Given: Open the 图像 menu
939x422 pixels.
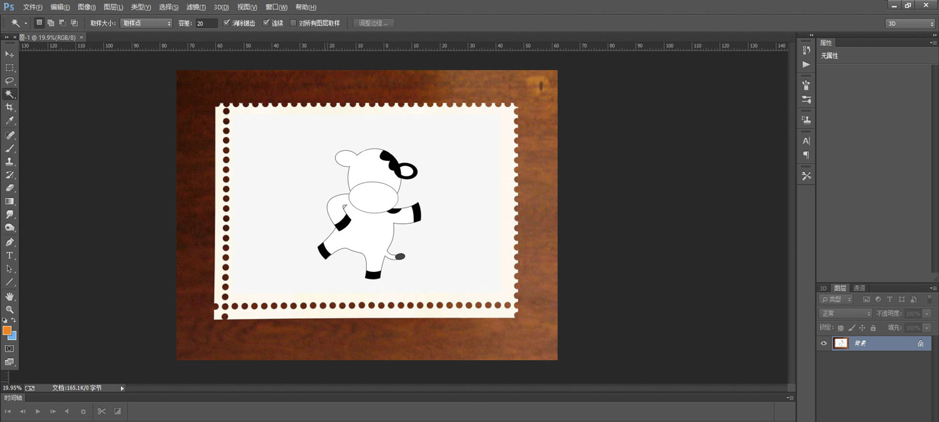Looking at the screenshot, I should 86,7.
